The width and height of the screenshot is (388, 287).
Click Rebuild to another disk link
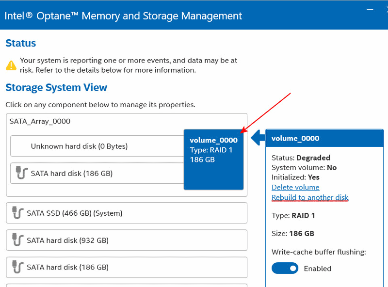click(x=310, y=197)
